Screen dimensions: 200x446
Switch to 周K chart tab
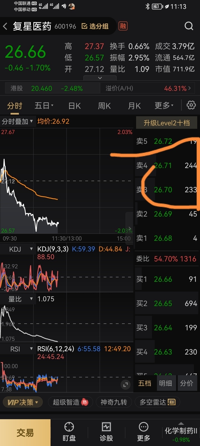point(104,106)
